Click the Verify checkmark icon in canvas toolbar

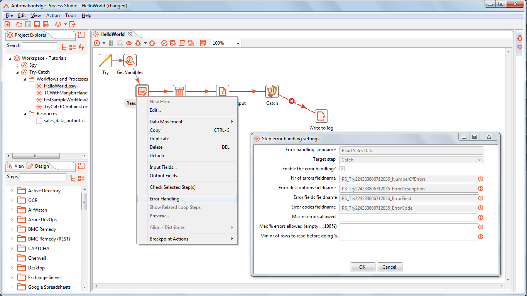pyautogui.click(x=164, y=43)
